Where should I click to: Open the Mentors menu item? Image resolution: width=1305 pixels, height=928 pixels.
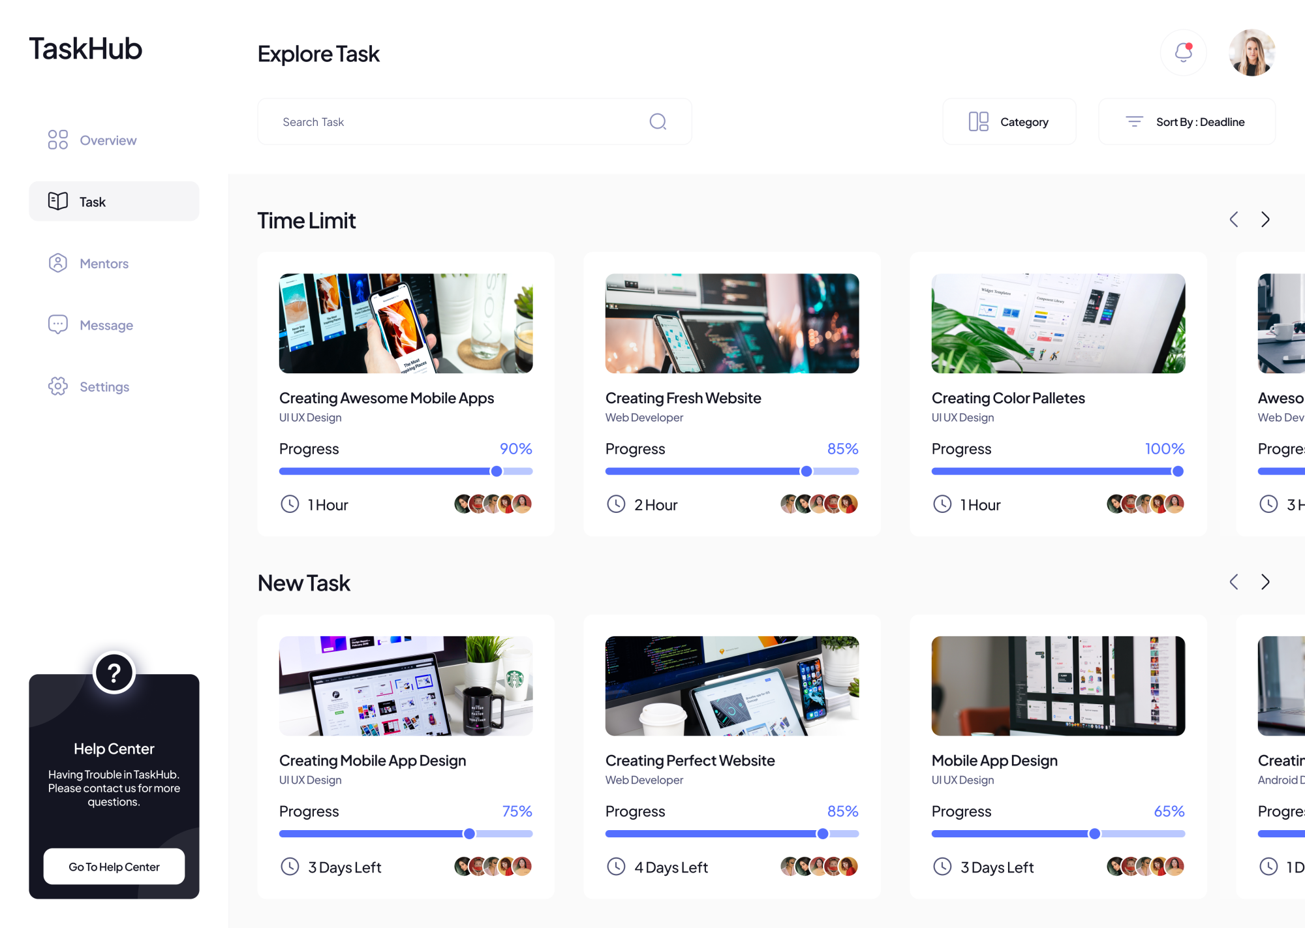click(104, 264)
